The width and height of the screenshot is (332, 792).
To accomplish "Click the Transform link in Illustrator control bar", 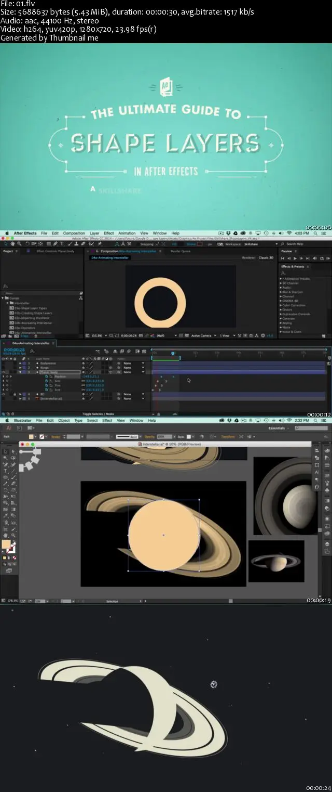I will coord(228,436).
